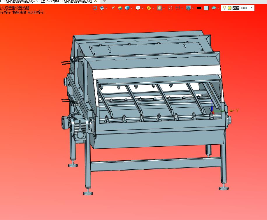Close the current document tab
The height and width of the screenshot is (220, 267).
[95, 1]
